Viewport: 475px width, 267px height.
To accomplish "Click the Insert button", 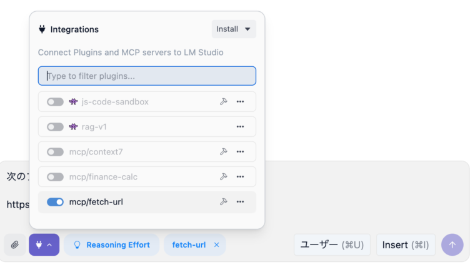I will tap(406, 245).
